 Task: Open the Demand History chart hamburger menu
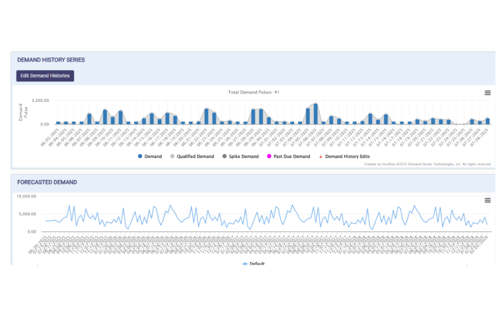(487, 93)
